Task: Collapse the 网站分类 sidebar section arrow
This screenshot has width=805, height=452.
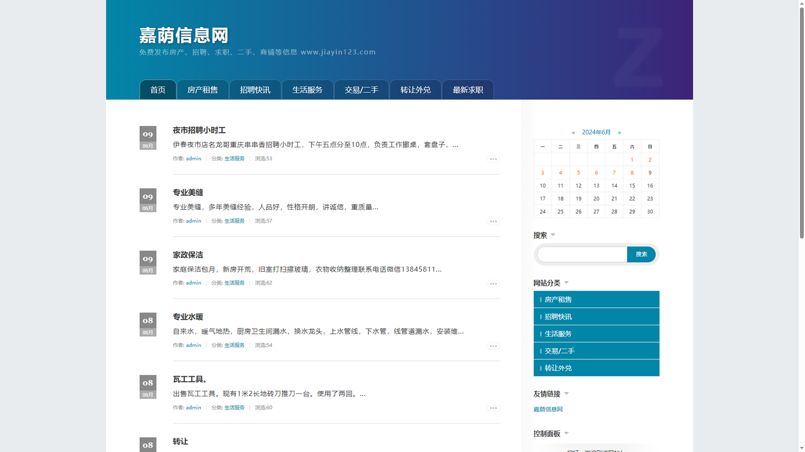Action: click(566, 283)
